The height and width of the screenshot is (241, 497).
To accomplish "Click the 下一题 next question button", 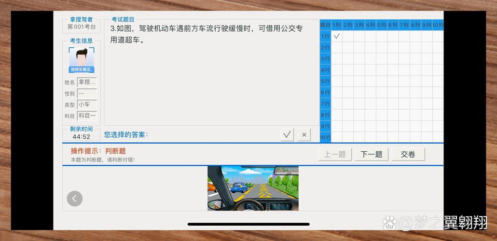I will coord(372,154).
